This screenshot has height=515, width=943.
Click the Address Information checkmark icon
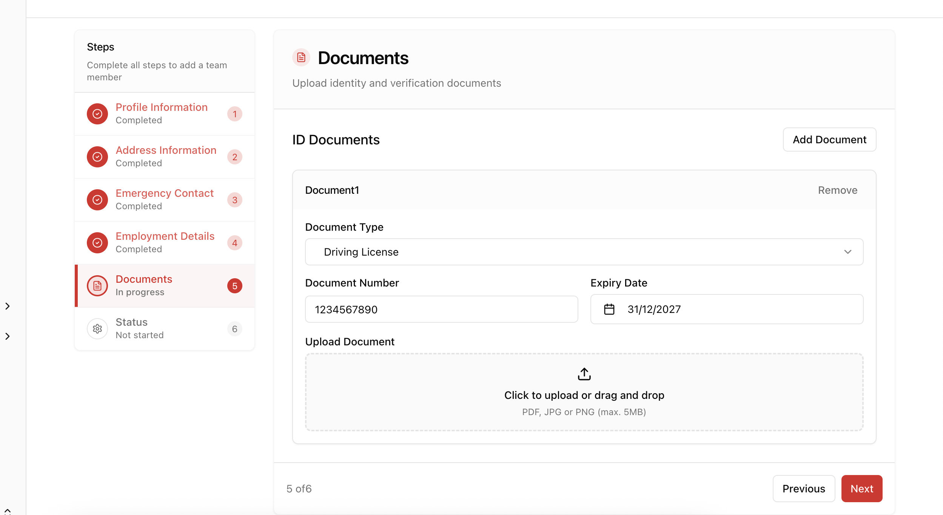coord(97,157)
